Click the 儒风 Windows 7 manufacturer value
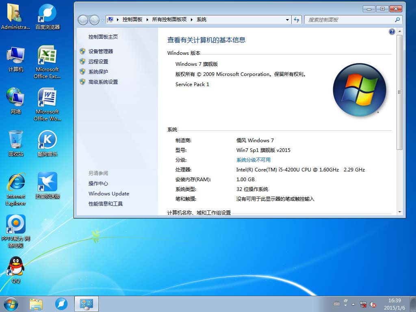Viewport: 416px width, 312px height. point(255,140)
